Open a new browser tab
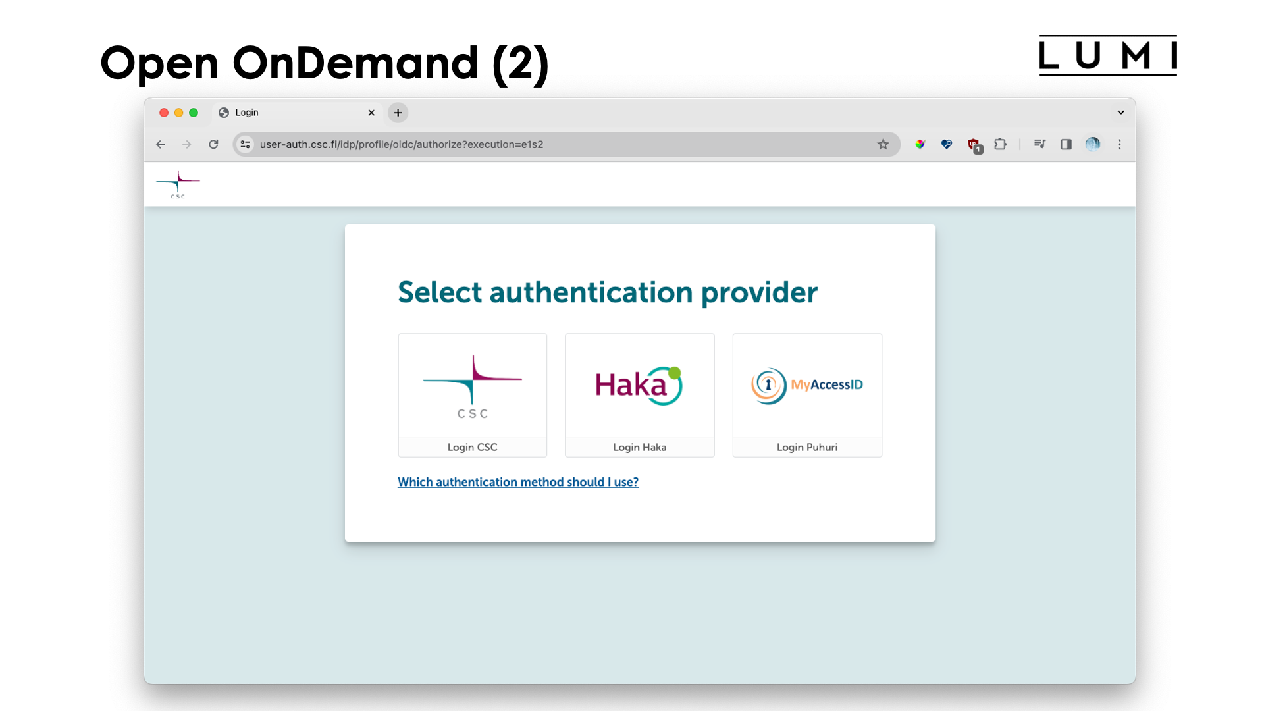 pos(398,113)
